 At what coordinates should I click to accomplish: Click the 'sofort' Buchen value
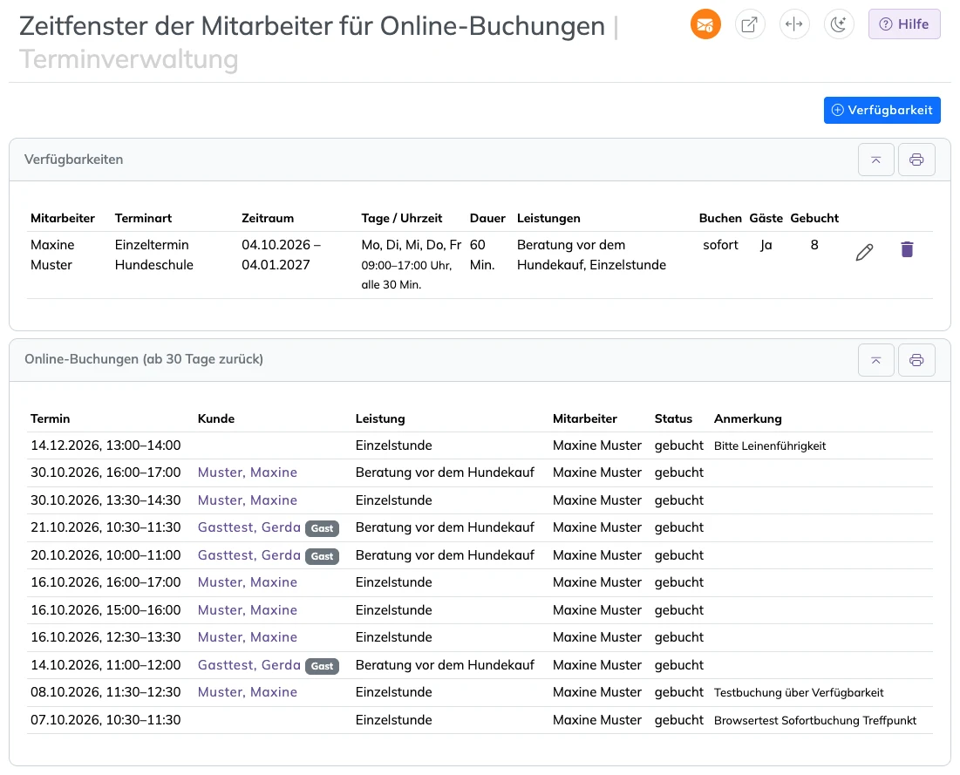tap(720, 245)
